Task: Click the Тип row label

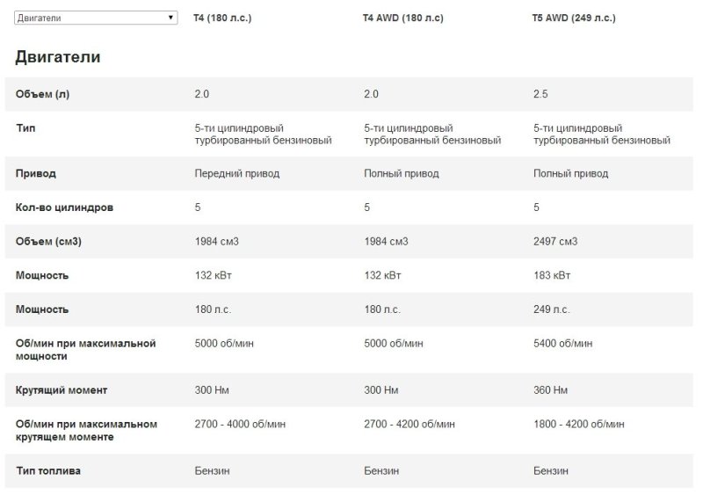Action: pyautogui.click(x=25, y=128)
